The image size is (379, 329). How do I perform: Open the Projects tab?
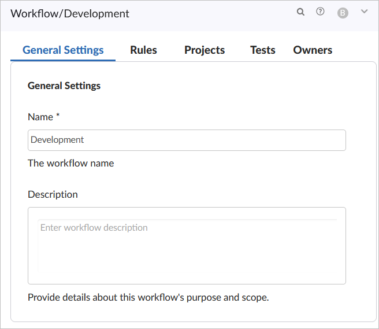pos(205,50)
